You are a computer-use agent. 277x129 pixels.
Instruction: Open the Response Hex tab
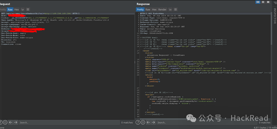coord(154,10)
